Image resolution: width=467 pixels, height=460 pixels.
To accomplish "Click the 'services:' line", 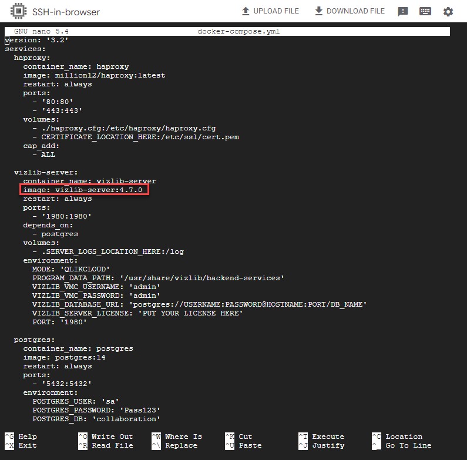I will tap(25, 49).
